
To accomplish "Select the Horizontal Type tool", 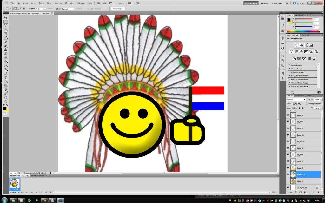I will 6,78.
